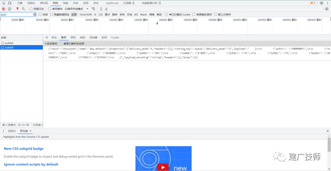
Task: Open the New CSS subgrid badge link
Action: 24,149
